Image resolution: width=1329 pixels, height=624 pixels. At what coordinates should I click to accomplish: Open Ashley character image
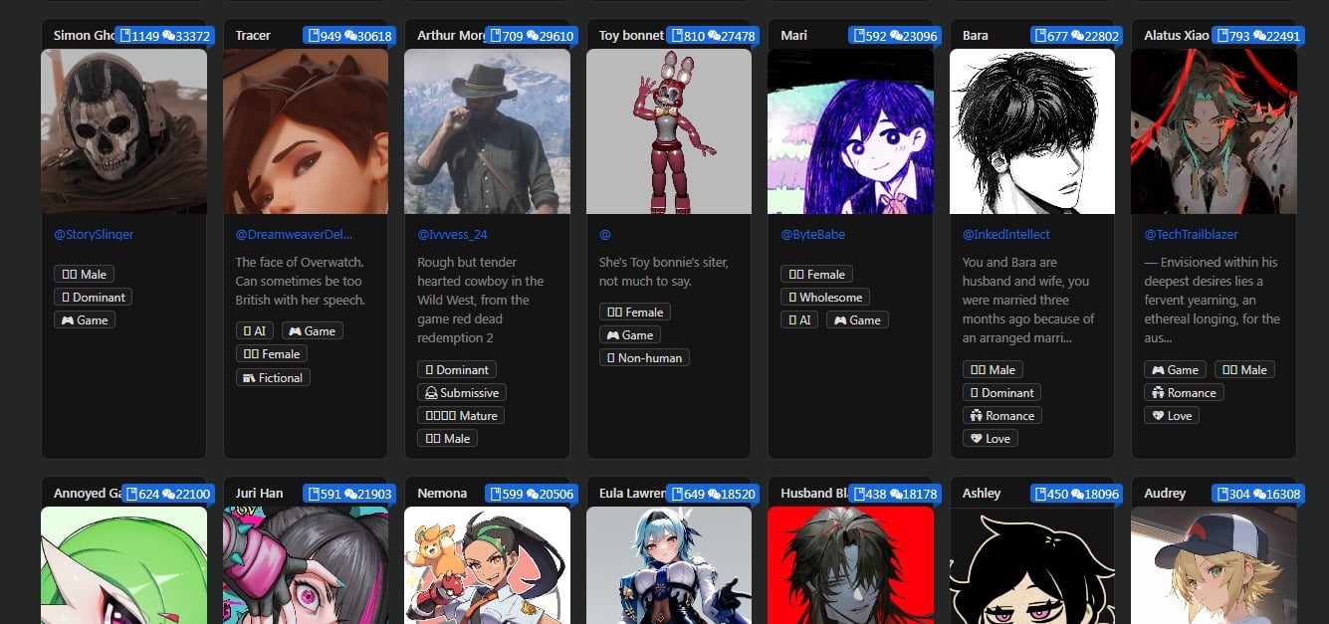[x=1032, y=565]
